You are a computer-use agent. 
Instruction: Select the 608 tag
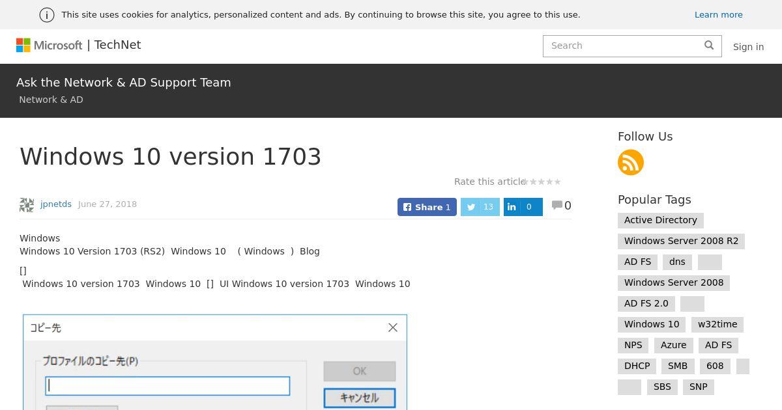pyautogui.click(x=715, y=366)
